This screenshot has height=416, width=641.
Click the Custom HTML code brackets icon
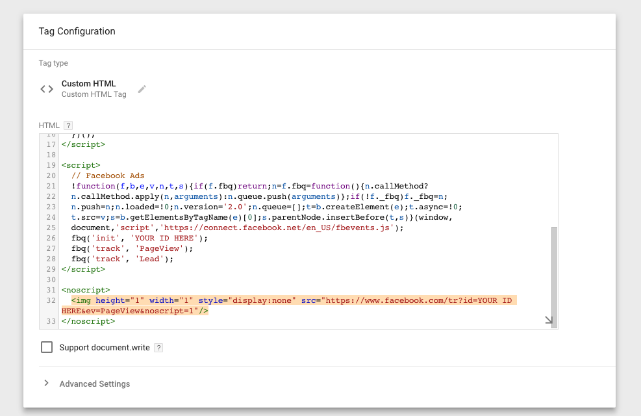[x=47, y=89]
